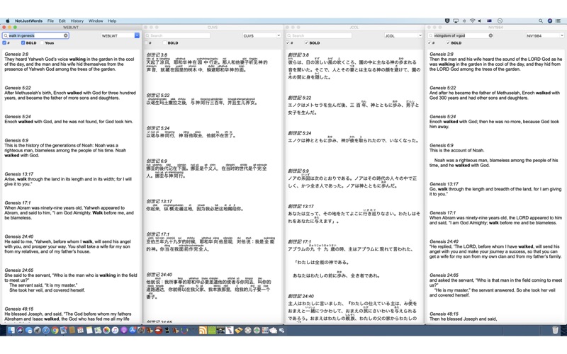This screenshot has width=567, height=354.
Task: Uncheck the # checkbox in WEBLWT window
Action: click(4, 42)
